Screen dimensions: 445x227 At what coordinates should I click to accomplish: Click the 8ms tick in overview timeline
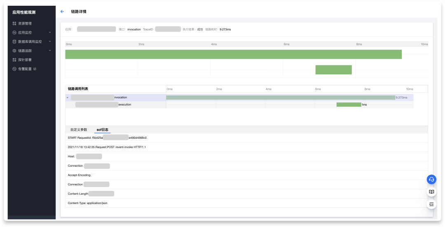(x=359, y=44)
